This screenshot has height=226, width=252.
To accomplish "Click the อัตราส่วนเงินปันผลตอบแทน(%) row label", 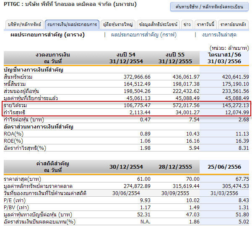I will 39,222.
